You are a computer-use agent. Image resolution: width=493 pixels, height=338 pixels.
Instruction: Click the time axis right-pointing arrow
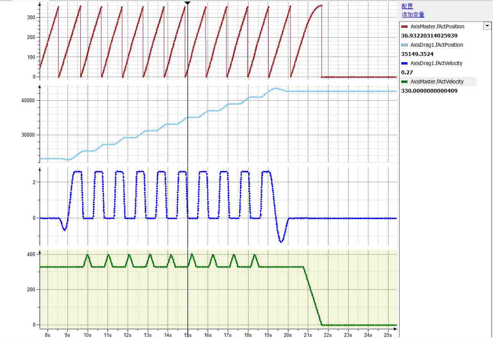pyautogui.click(x=396, y=329)
